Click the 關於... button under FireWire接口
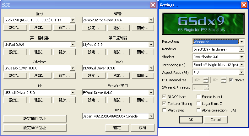The image size is (249, 136). pos(143,100)
